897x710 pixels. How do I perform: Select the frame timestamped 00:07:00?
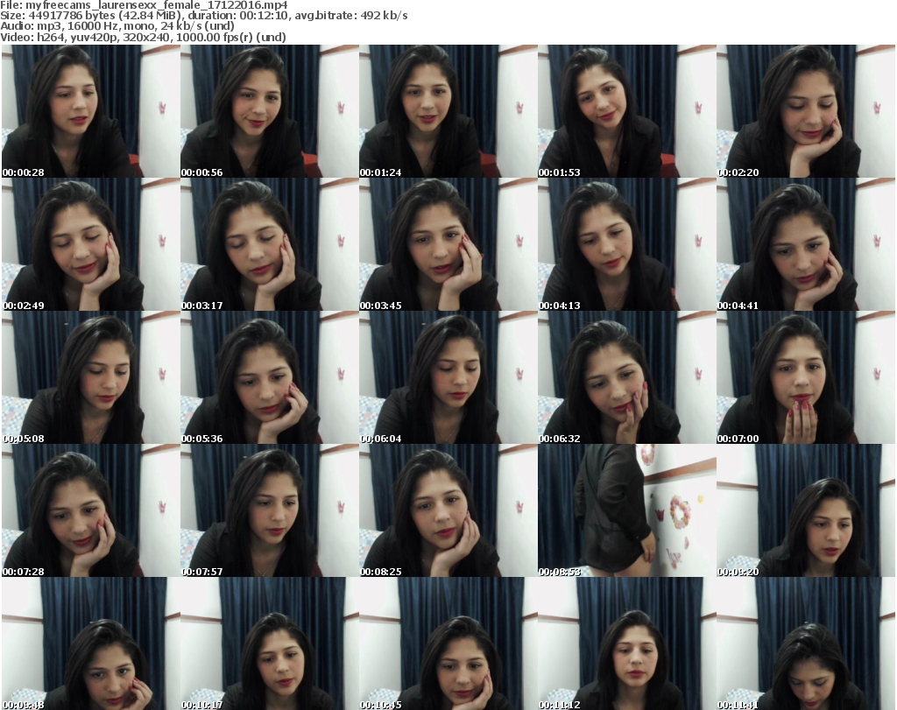(x=805, y=377)
